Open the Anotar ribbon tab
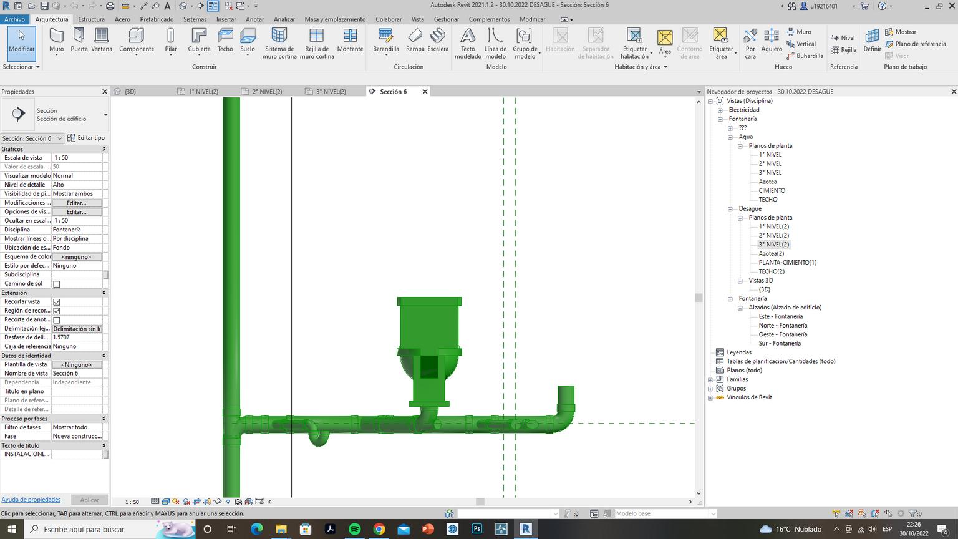Screen dimensions: 958x539 pyautogui.click(x=254, y=19)
